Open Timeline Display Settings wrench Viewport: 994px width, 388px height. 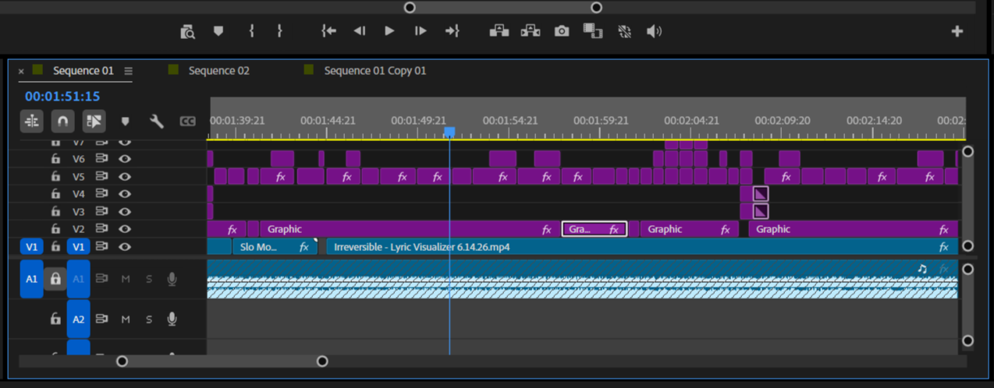click(157, 121)
